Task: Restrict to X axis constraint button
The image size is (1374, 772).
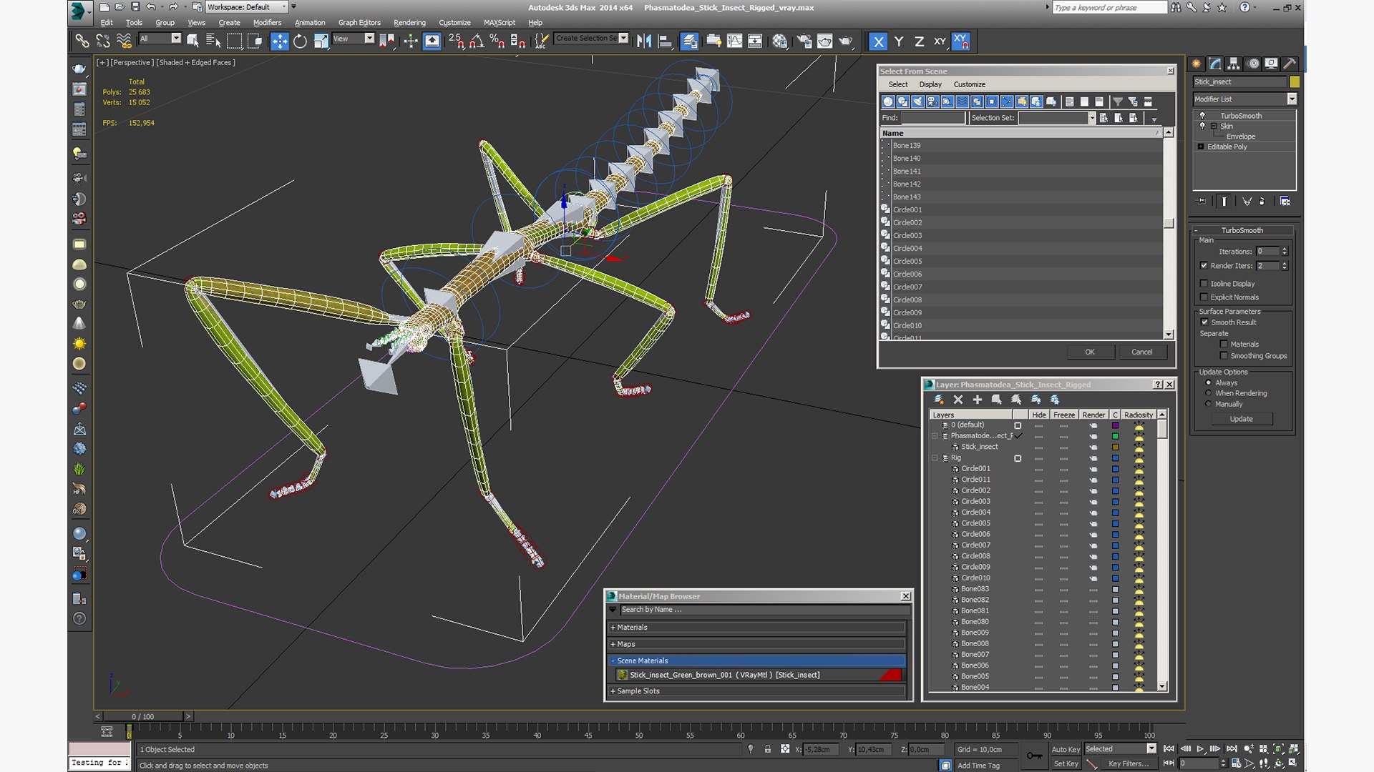Action: tap(878, 41)
